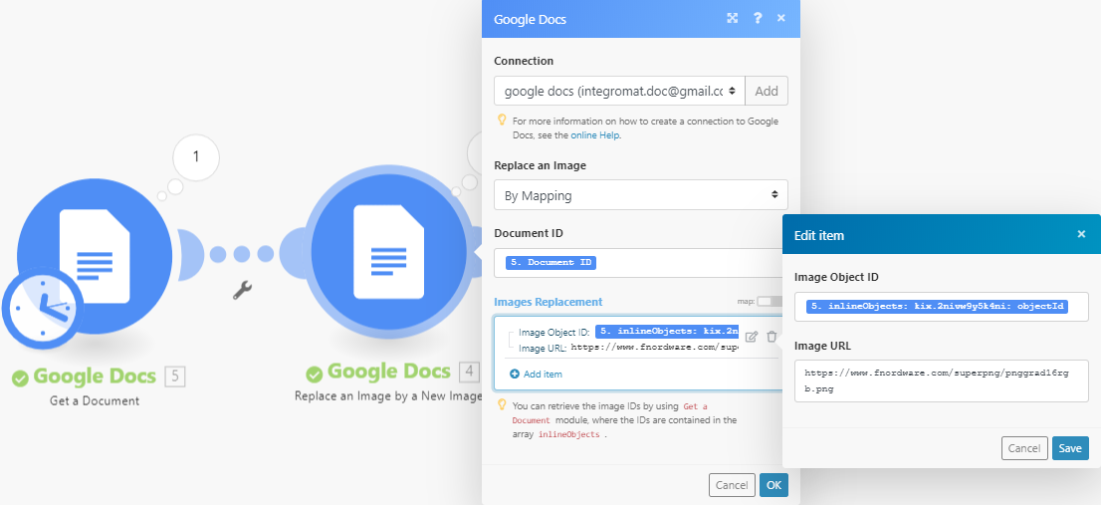Click the 'Get a Document' module caption
This screenshot has width=1101, height=505.
95,400
